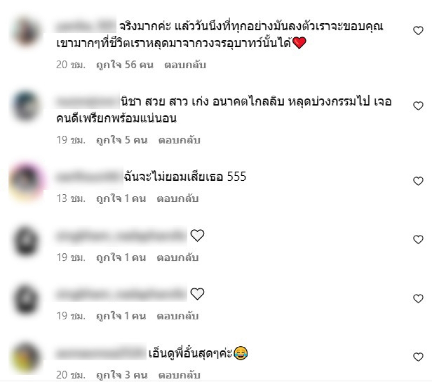Like the comment with 56 likes
432x382 pixels.
(418, 30)
